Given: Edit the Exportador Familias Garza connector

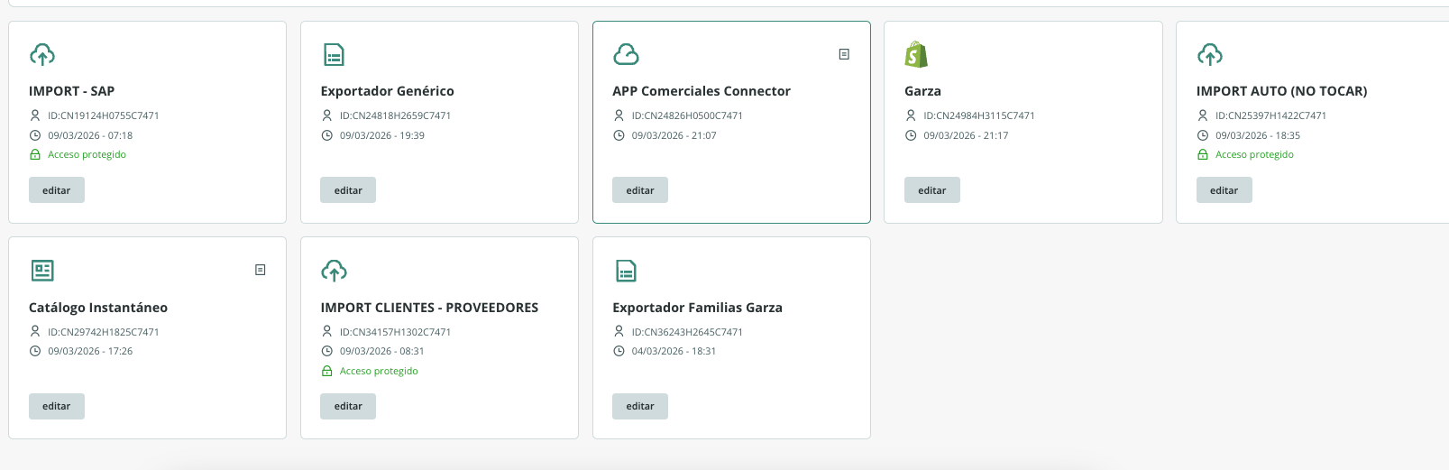Looking at the screenshot, I should (640, 406).
